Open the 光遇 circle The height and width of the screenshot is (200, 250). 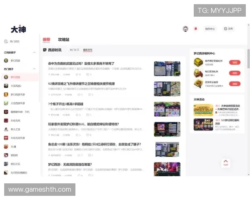click(x=10, y=147)
